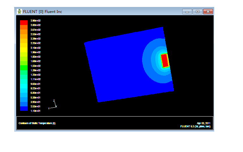Click the "Contours of Static Temperature (k)" caption
Screen dimensions: 243x152
(x=37, y=123)
